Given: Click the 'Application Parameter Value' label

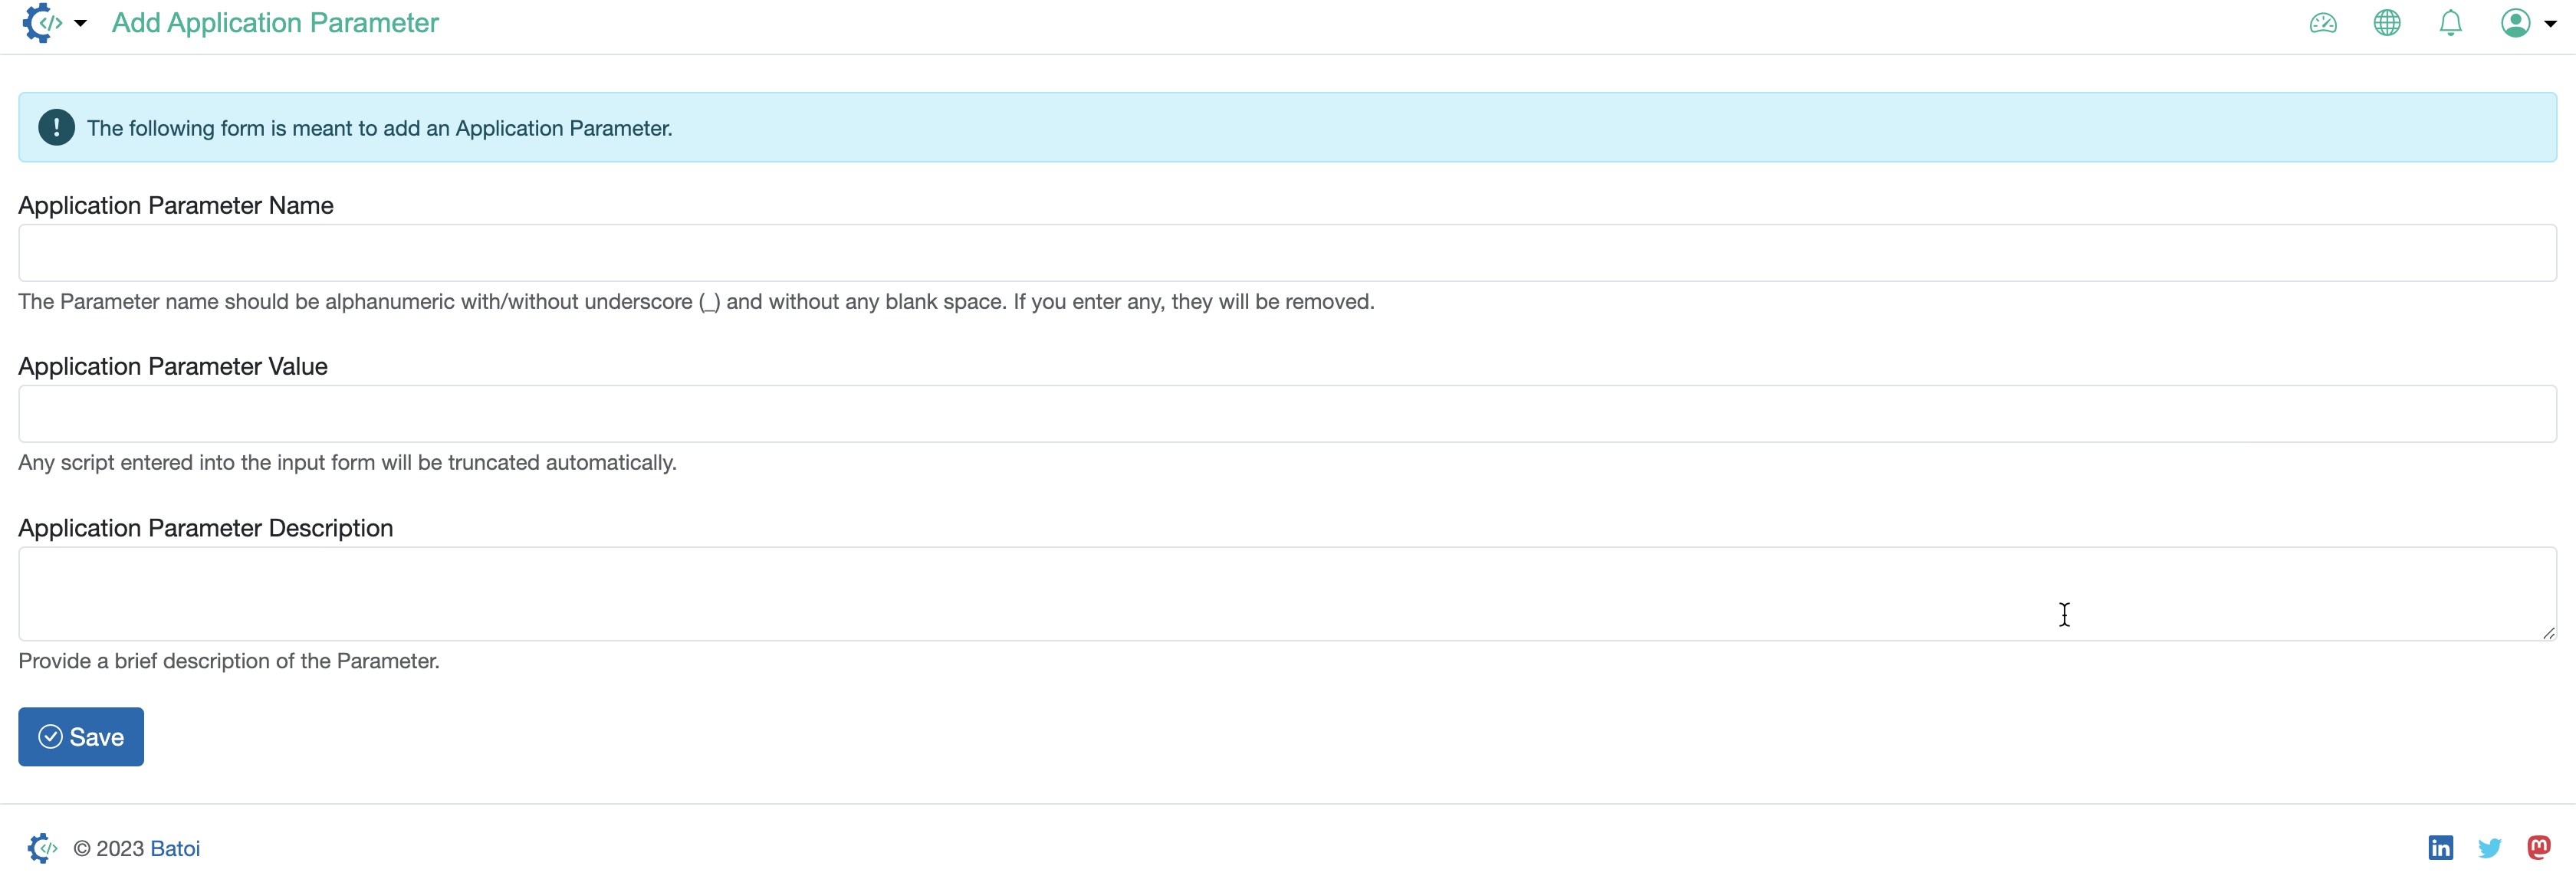Looking at the screenshot, I should [x=173, y=366].
